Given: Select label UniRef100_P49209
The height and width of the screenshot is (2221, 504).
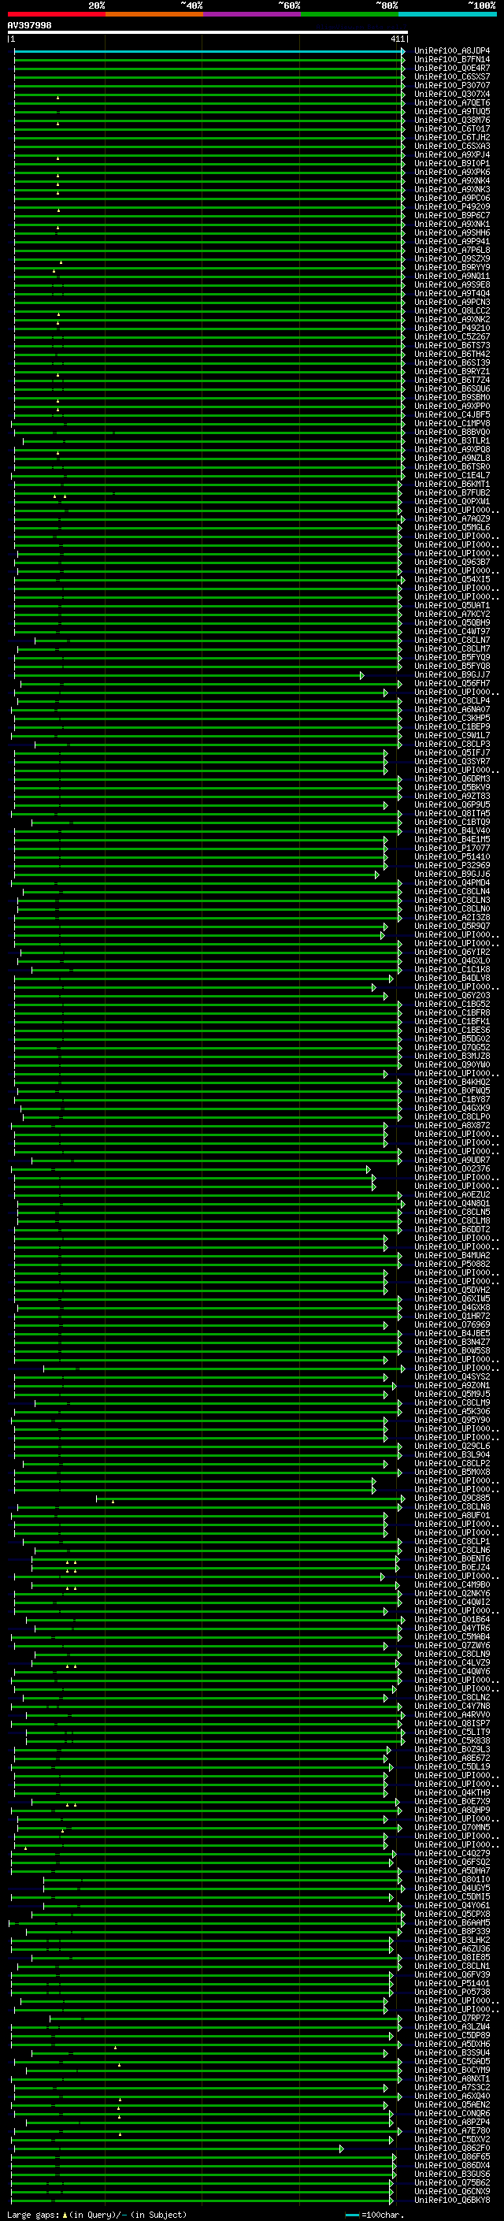Looking at the screenshot, I should point(452,207).
